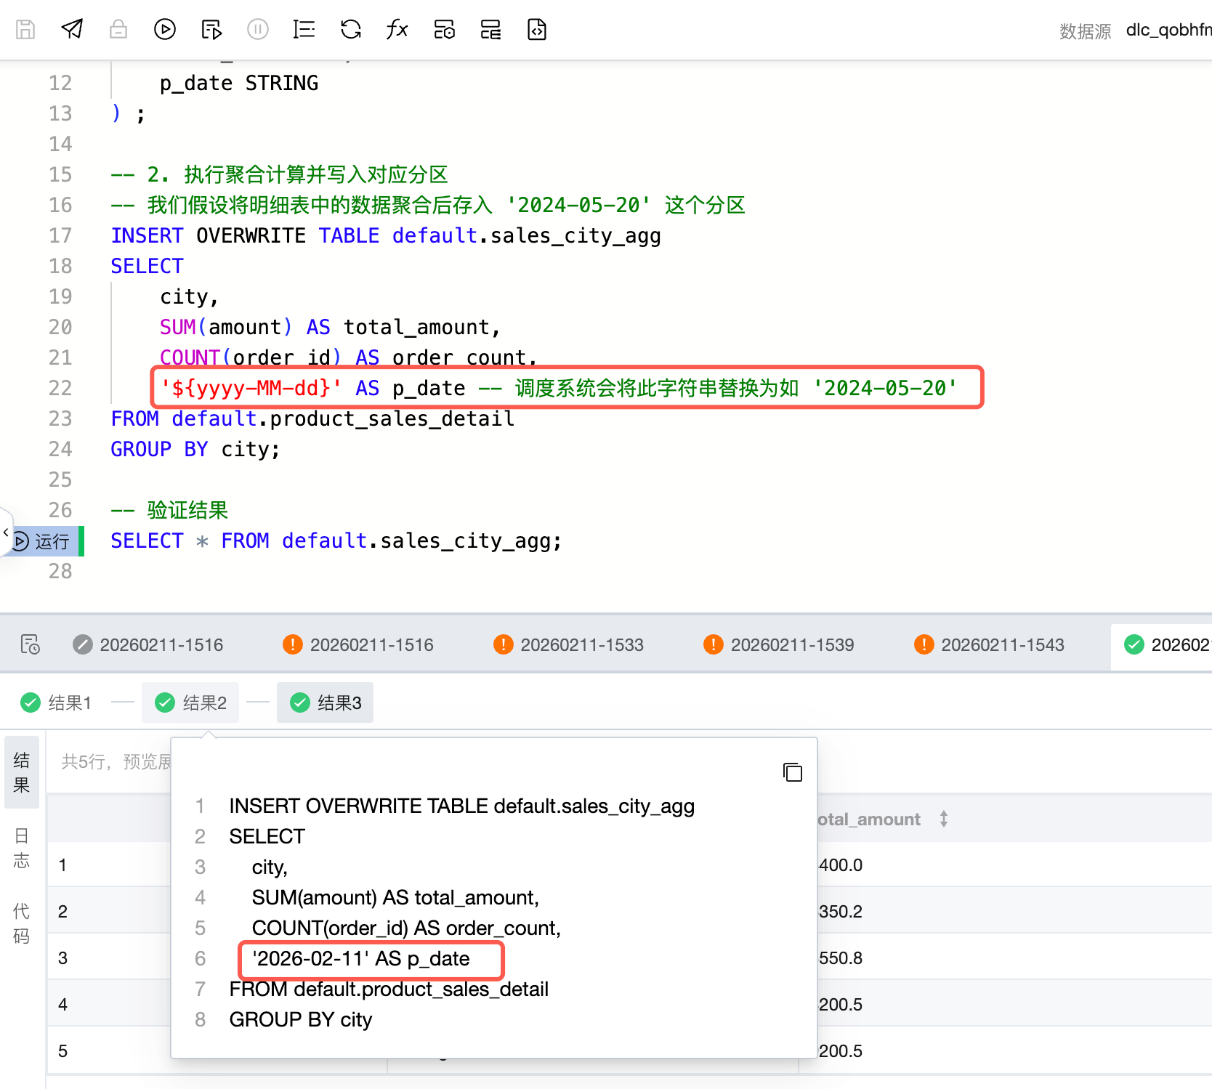This screenshot has width=1212, height=1089.
Task: Click the inline 运行 button beside line 27
Action: 44,541
